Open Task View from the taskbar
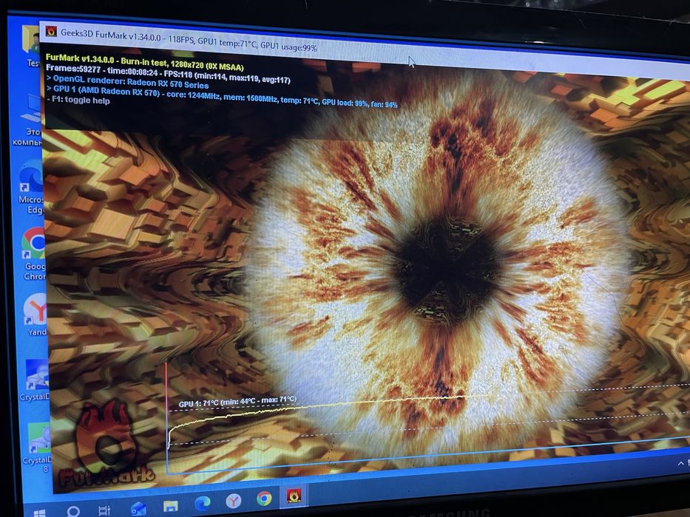 [x=104, y=510]
